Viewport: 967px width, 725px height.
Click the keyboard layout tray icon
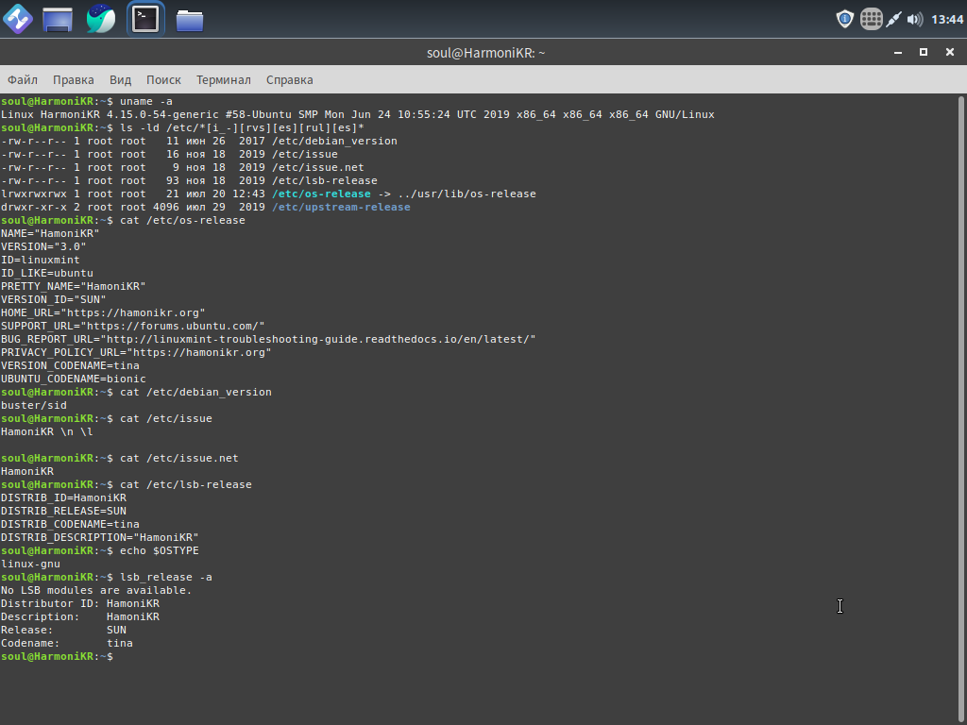click(871, 19)
